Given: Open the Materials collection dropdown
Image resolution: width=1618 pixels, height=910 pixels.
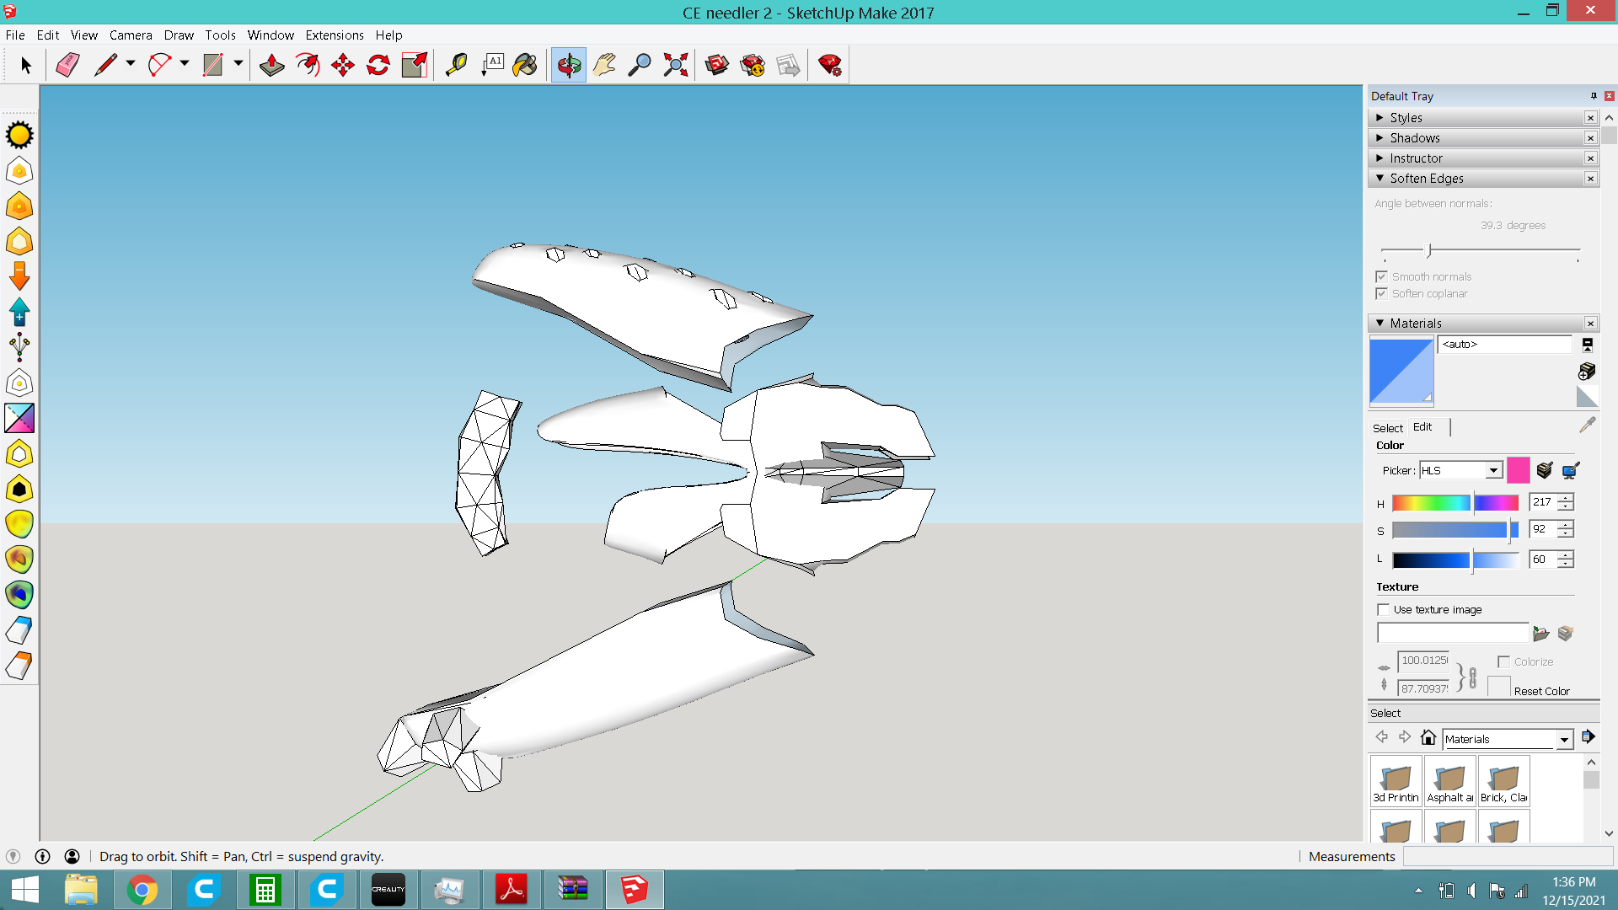Looking at the screenshot, I should coord(1564,739).
